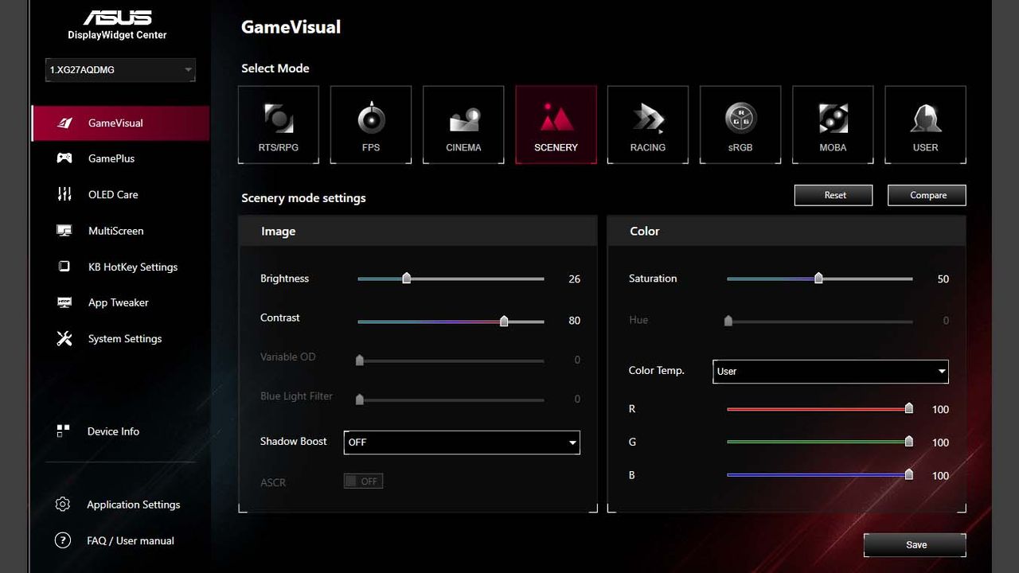
Task: Click the GameVisual sidebar icon
Action: coord(64,123)
